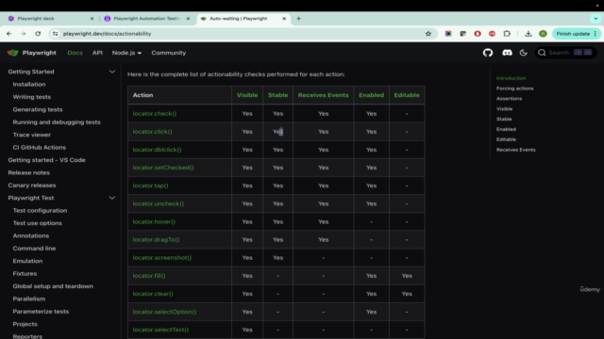Open the locator.clear() link
Screen dimensions: 604x339
[x=153, y=294]
